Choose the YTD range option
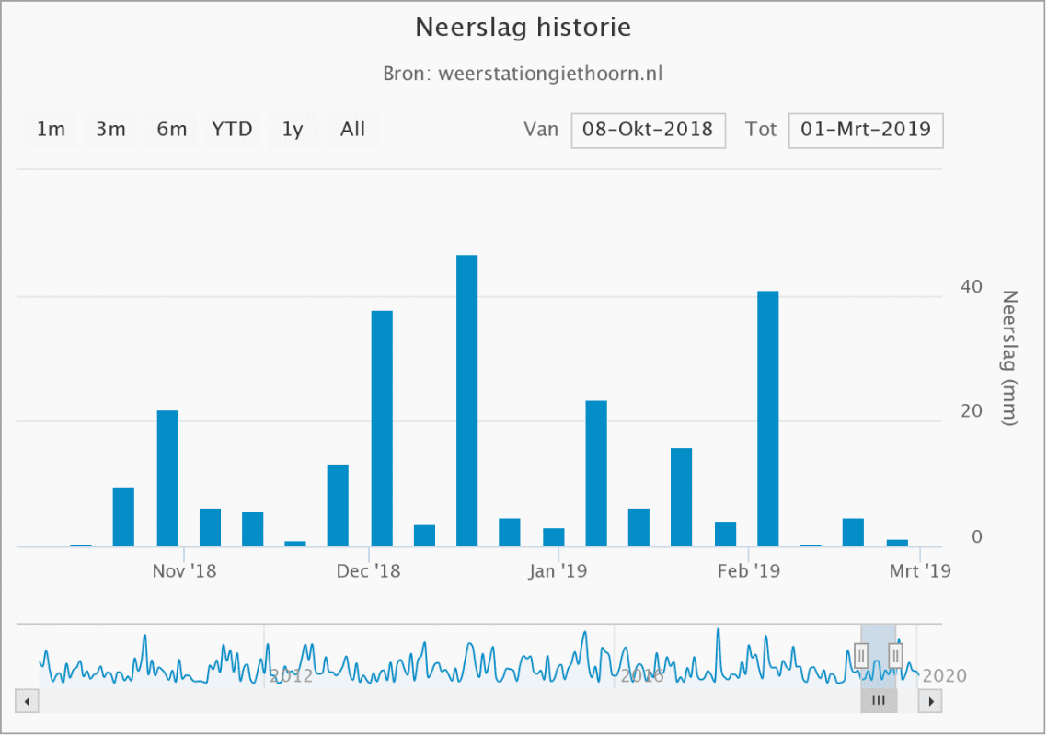This screenshot has height=736, width=1047. click(x=232, y=130)
